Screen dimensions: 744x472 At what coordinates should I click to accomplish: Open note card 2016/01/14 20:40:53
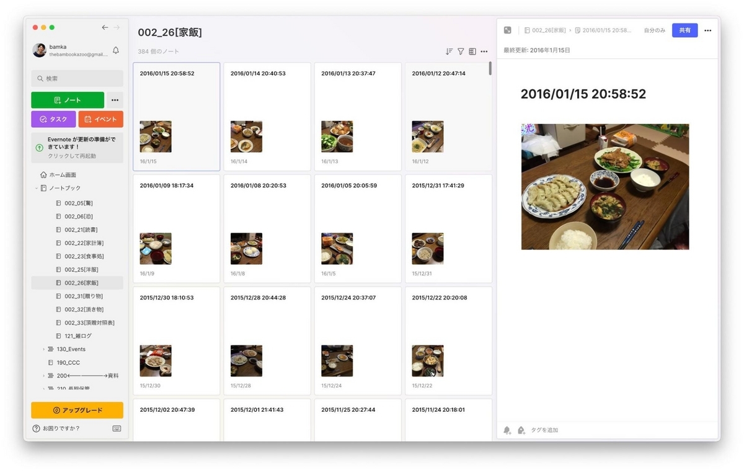267,117
